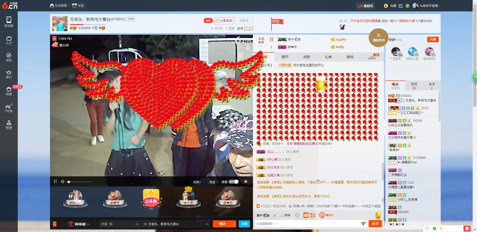Click the 赠送 send gift button
This screenshot has width=477, height=232.
[222, 224]
